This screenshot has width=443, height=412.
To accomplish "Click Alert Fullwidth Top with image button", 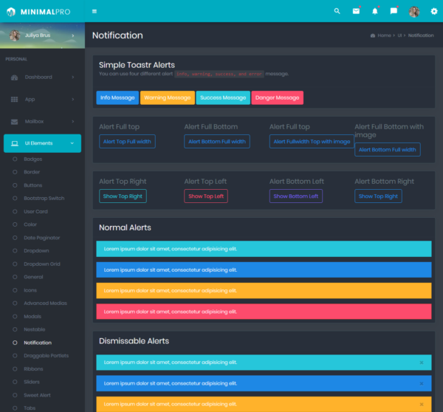I will (312, 142).
